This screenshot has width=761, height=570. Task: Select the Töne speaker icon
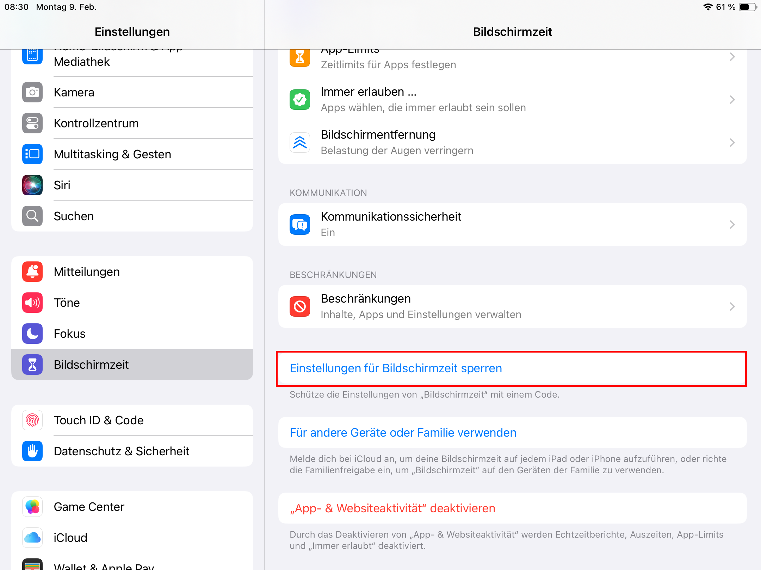pos(32,303)
